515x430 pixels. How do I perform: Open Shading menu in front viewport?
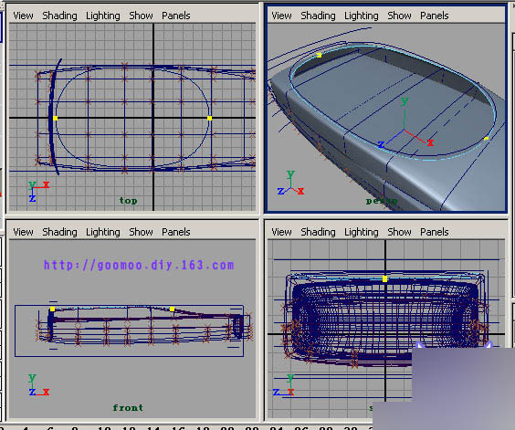(x=59, y=232)
